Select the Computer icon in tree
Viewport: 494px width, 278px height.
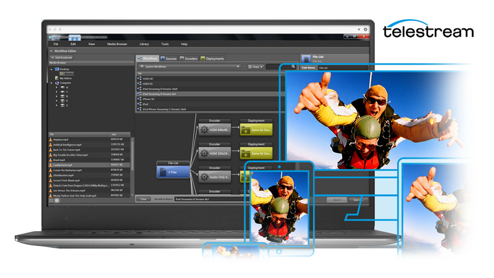click(x=57, y=83)
